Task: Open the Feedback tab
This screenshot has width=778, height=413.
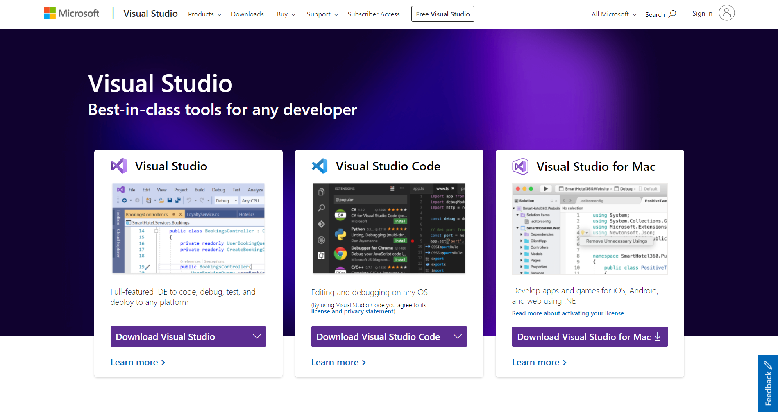Action: tap(768, 383)
